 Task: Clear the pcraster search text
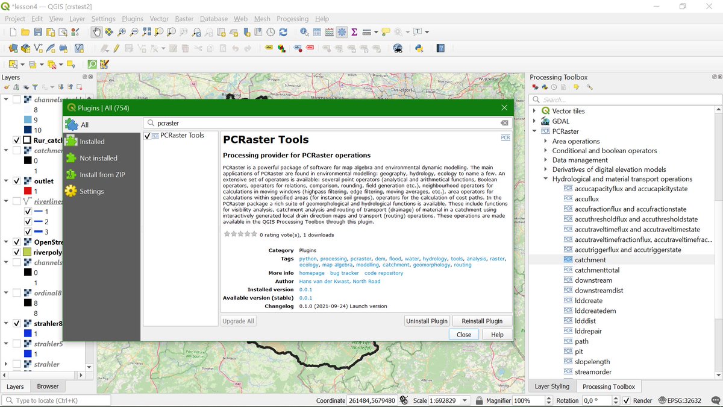504,123
